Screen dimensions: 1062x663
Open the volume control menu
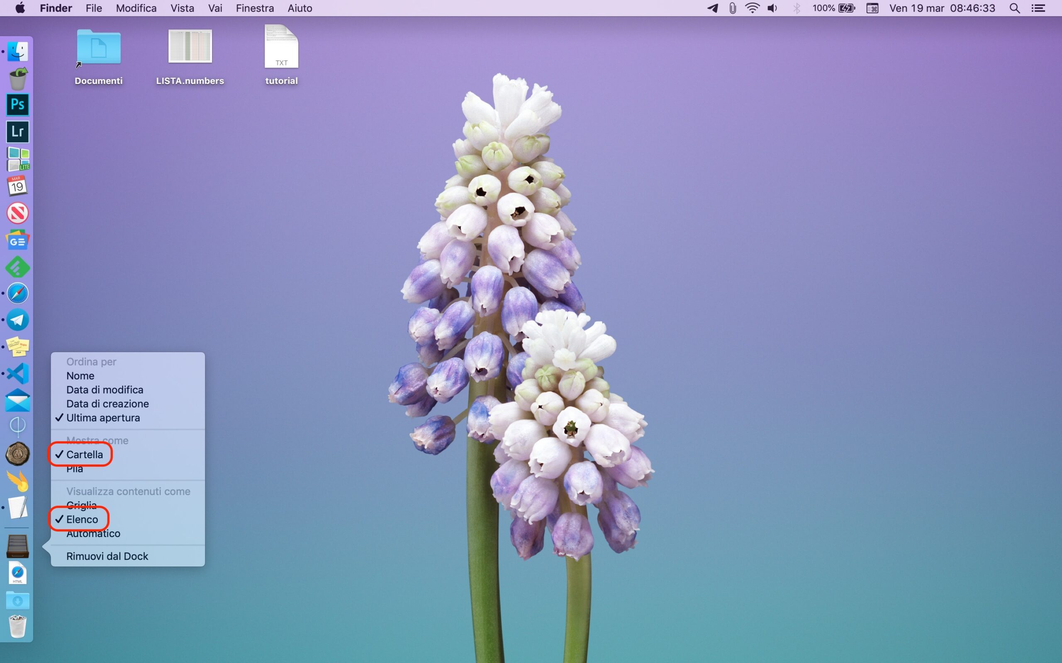(x=772, y=8)
